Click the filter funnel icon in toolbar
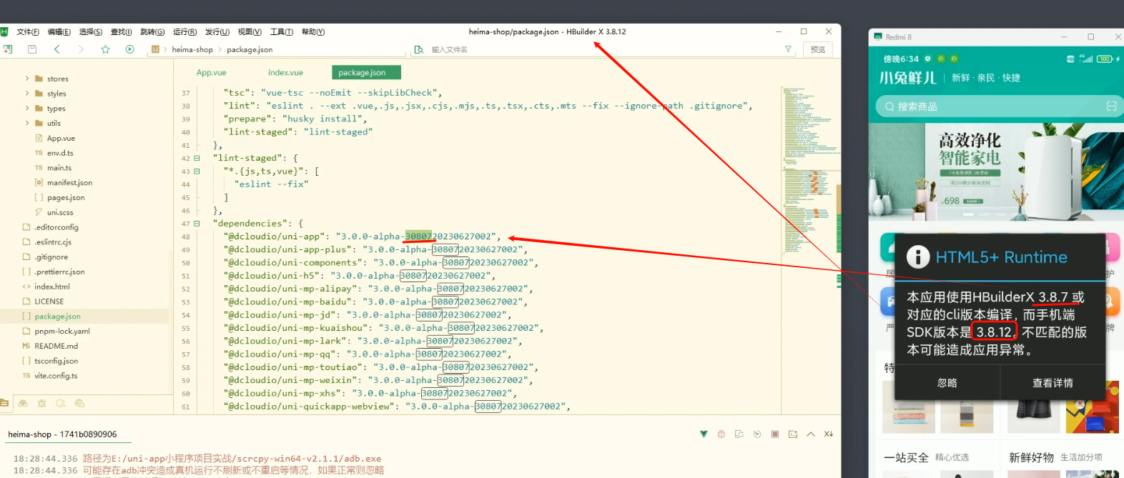The height and width of the screenshot is (478, 1124). pyautogui.click(x=789, y=49)
